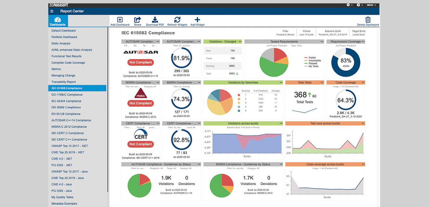Click the Period Last 10 builds setting
Image resolution: width=429 pixels, height=207 pixels.
click(x=306, y=33)
